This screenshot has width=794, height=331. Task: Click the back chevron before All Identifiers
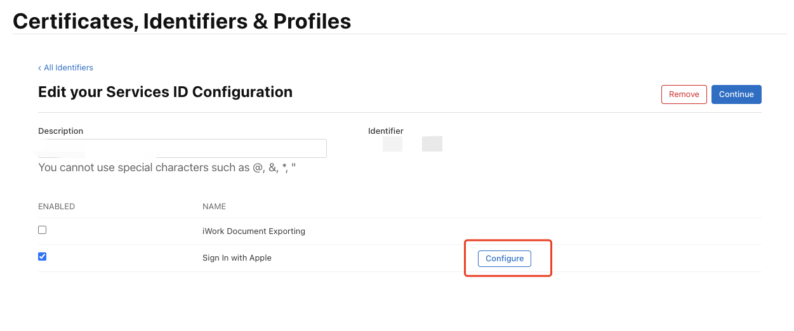coord(39,68)
